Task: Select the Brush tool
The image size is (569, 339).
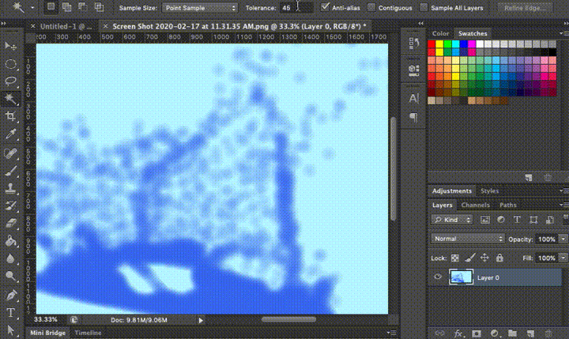Action: [10, 171]
